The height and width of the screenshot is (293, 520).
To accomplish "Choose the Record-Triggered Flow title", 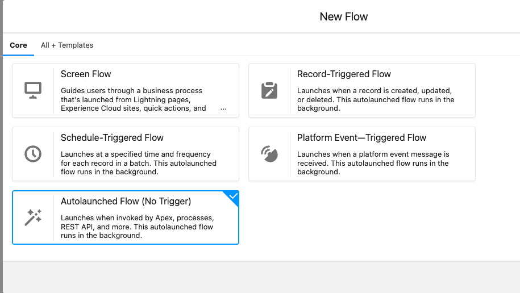I will (344, 74).
